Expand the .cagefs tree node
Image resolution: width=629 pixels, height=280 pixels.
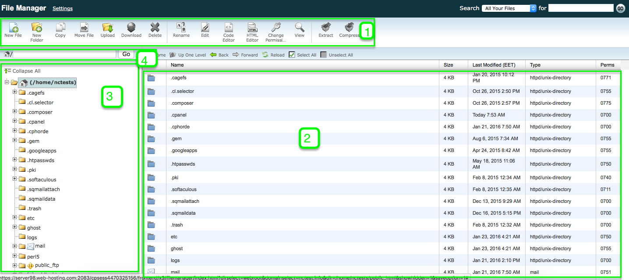15,92
